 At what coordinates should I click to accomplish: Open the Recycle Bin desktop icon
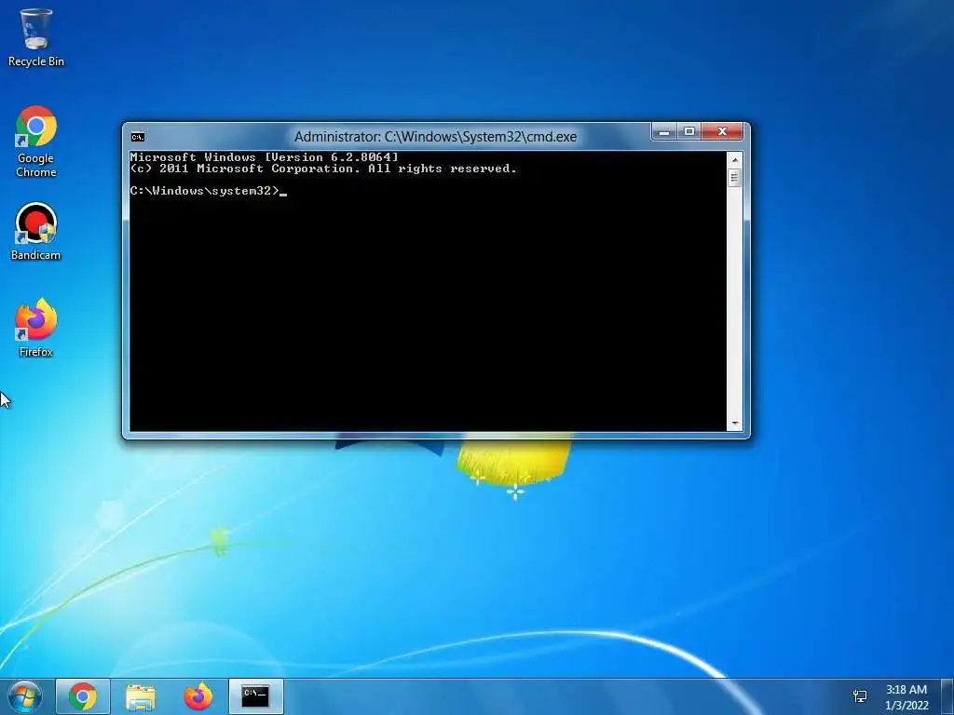[x=36, y=36]
